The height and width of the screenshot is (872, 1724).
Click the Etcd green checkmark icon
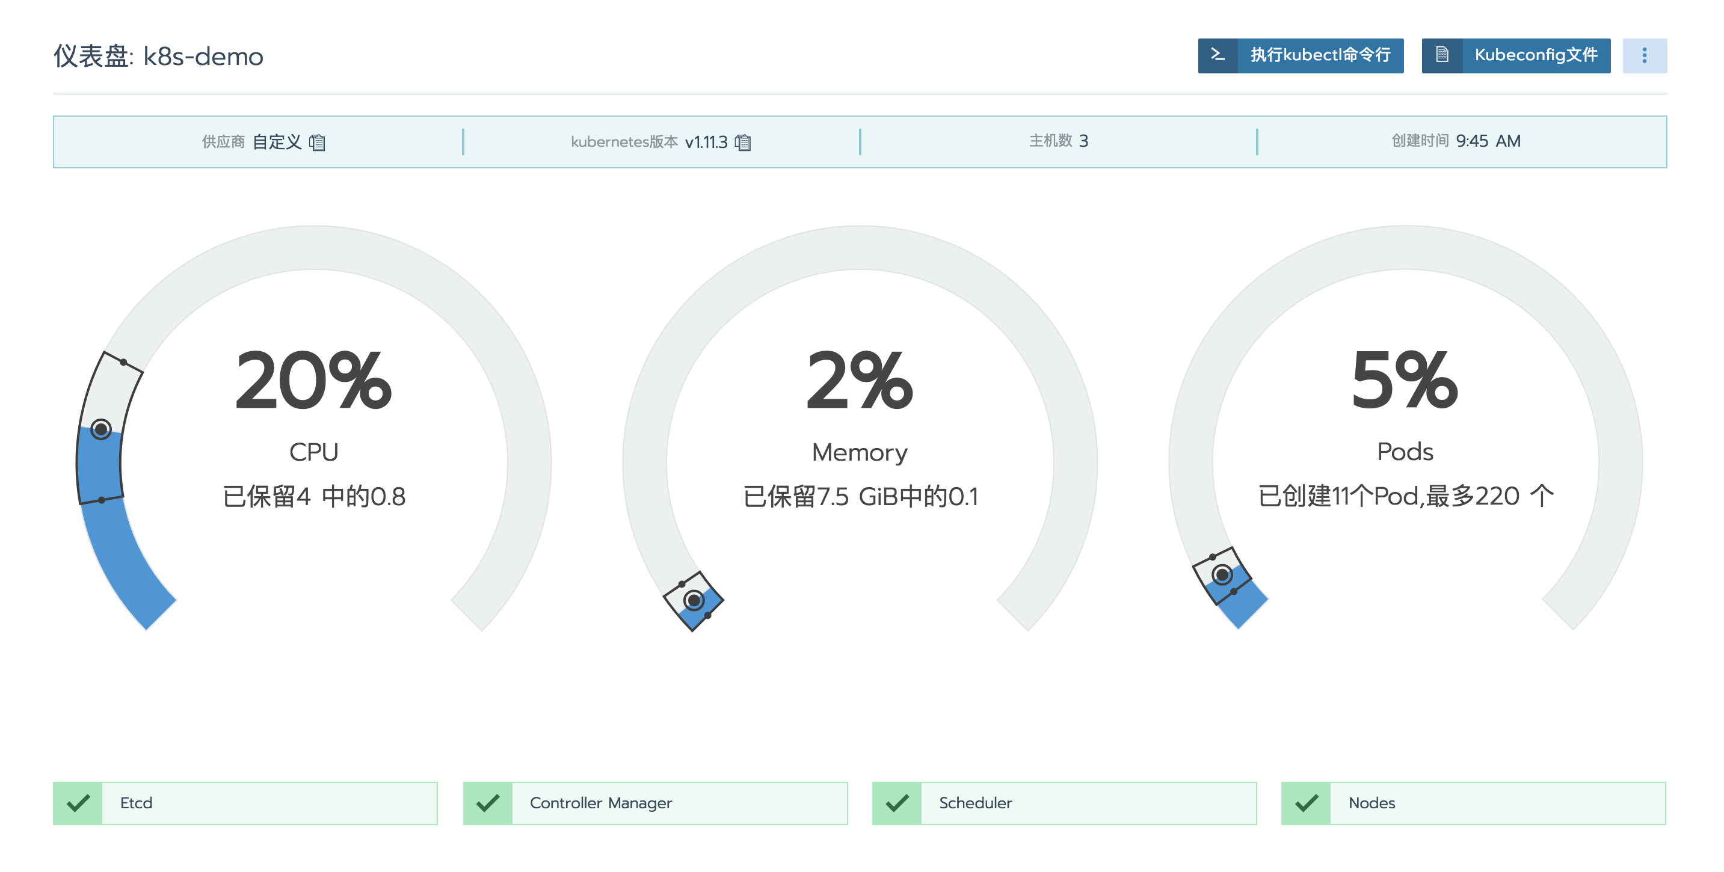[78, 802]
